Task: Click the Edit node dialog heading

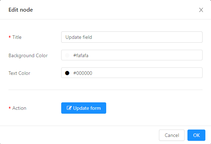Action: (21, 10)
